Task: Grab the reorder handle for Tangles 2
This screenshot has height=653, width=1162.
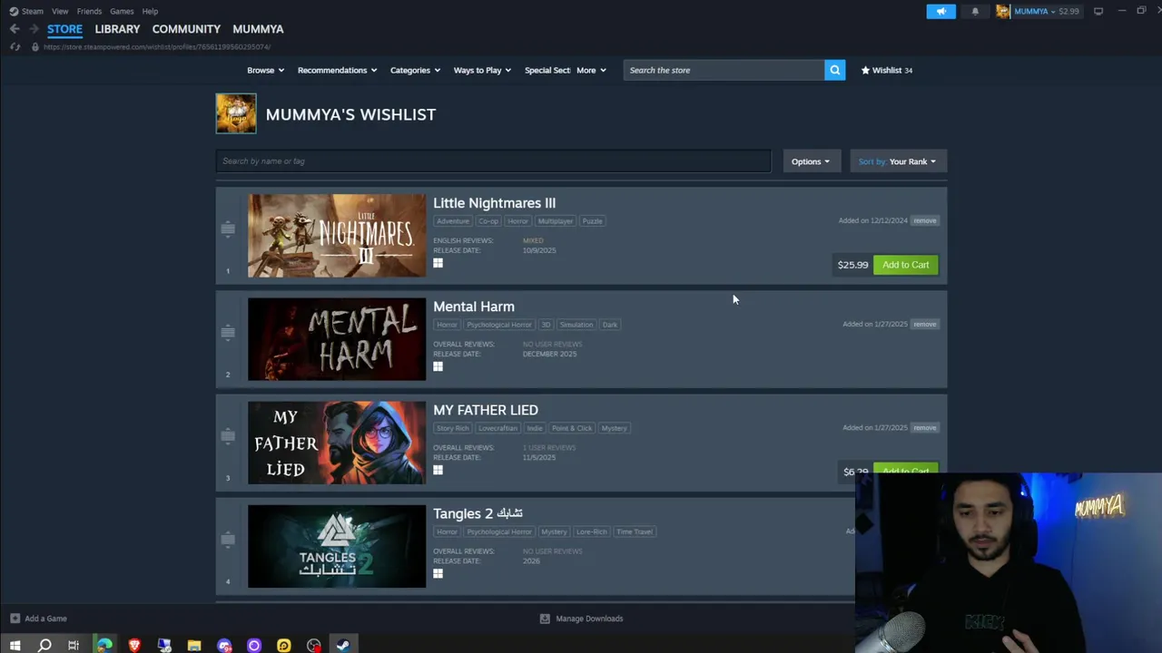Action: (228, 540)
